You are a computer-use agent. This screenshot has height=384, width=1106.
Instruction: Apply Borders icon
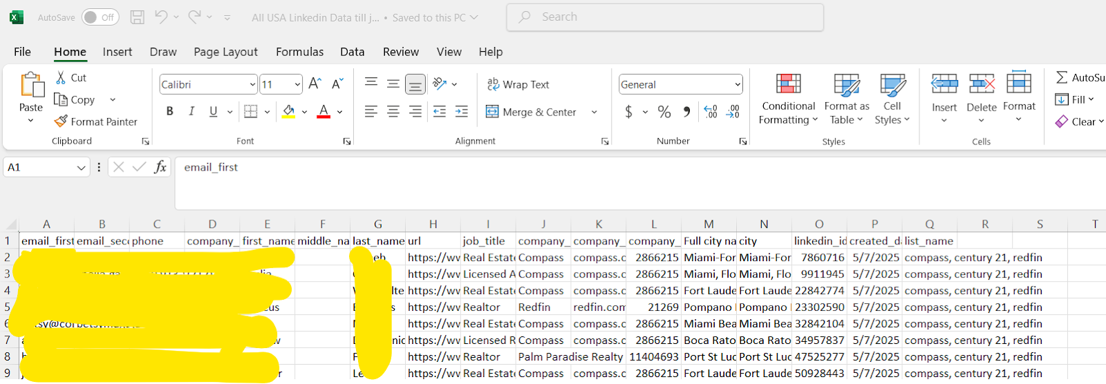(251, 111)
